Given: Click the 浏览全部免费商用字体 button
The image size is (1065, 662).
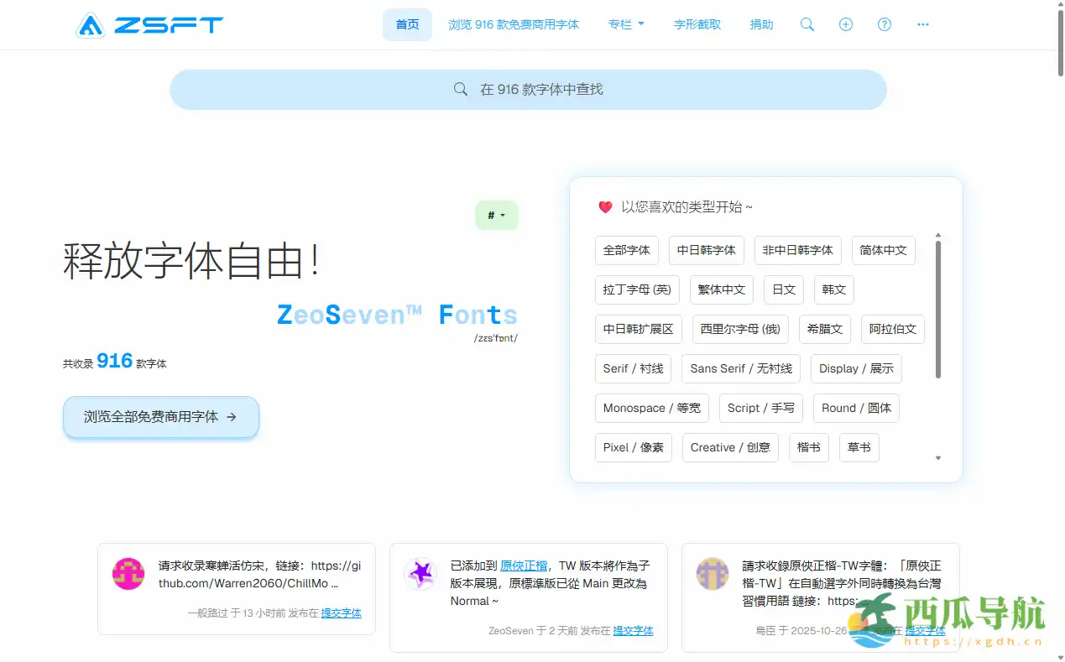Looking at the screenshot, I should click(160, 417).
